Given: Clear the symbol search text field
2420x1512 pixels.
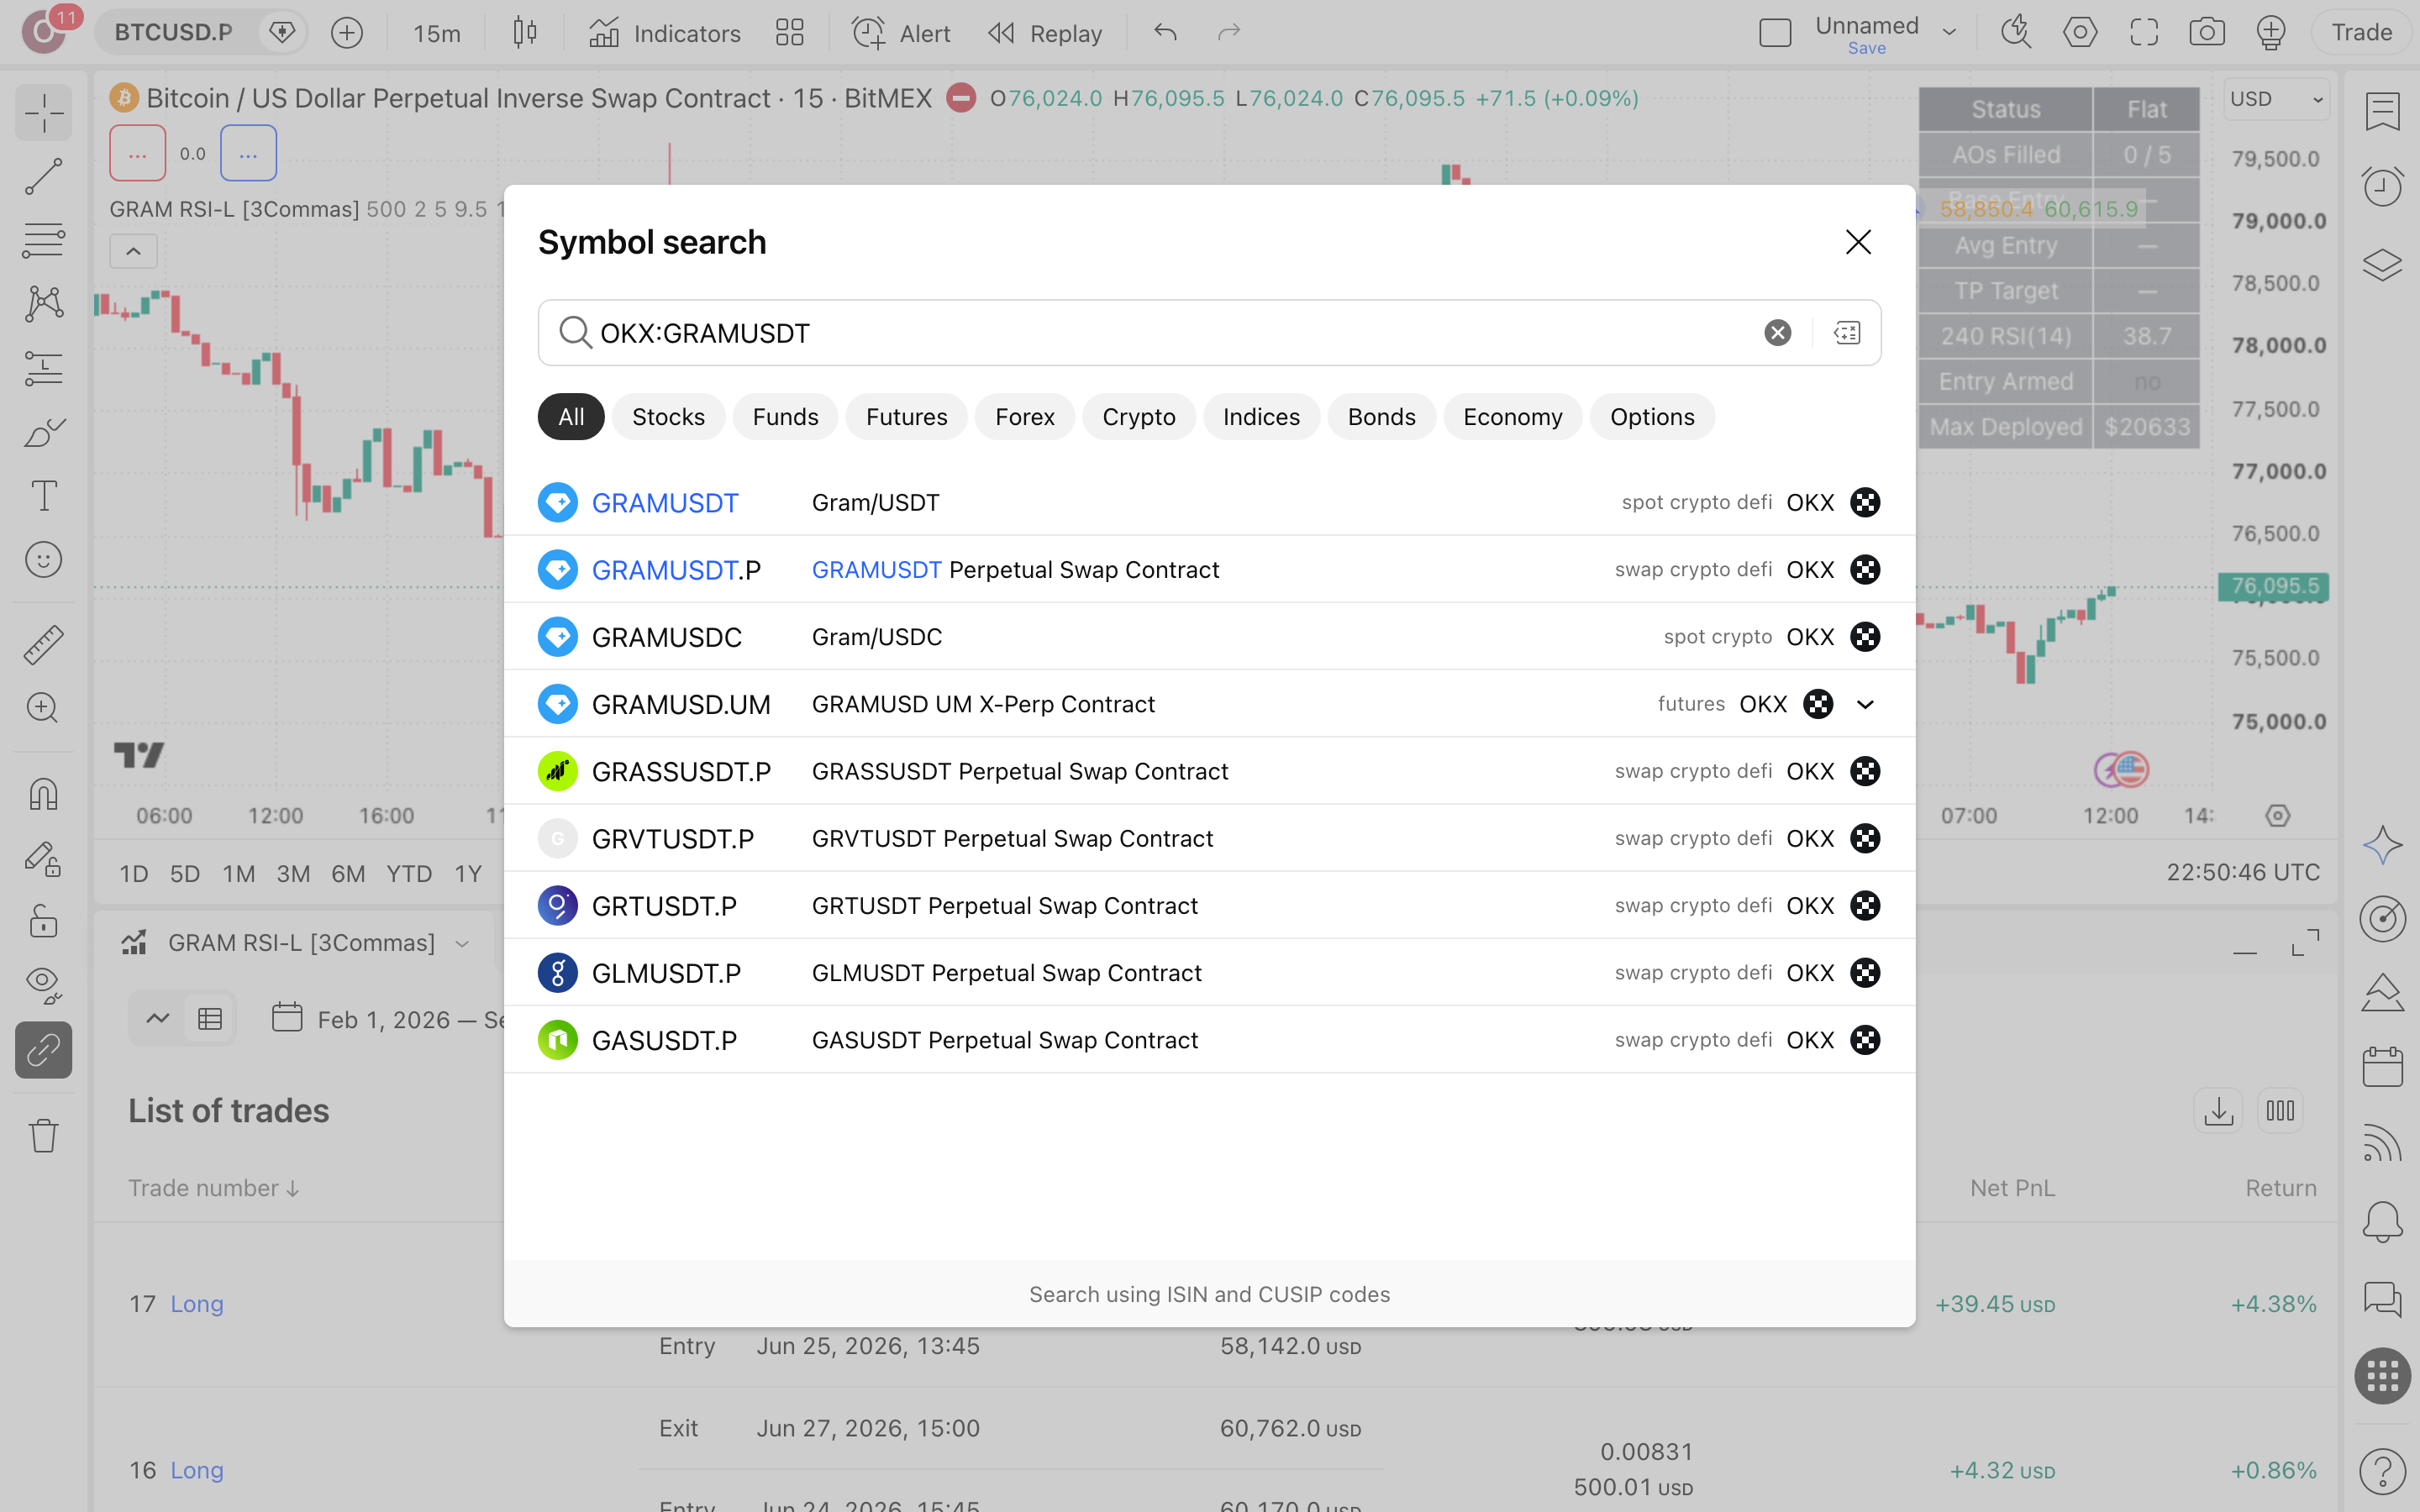Looking at the screenshot, I should [x=1777, y=333].
